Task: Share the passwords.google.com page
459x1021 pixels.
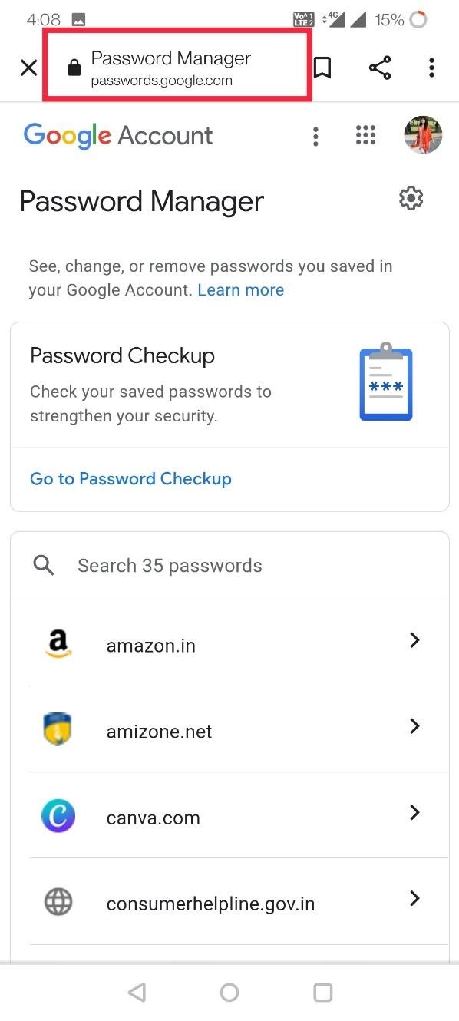Action: [x=380, y=68]
